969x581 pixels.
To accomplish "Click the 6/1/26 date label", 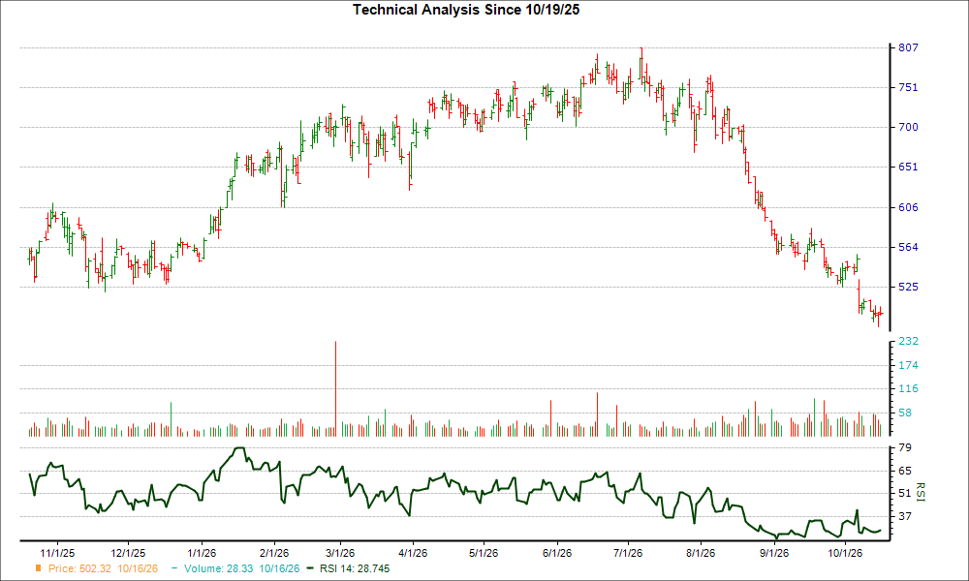I will pos(557,553).
